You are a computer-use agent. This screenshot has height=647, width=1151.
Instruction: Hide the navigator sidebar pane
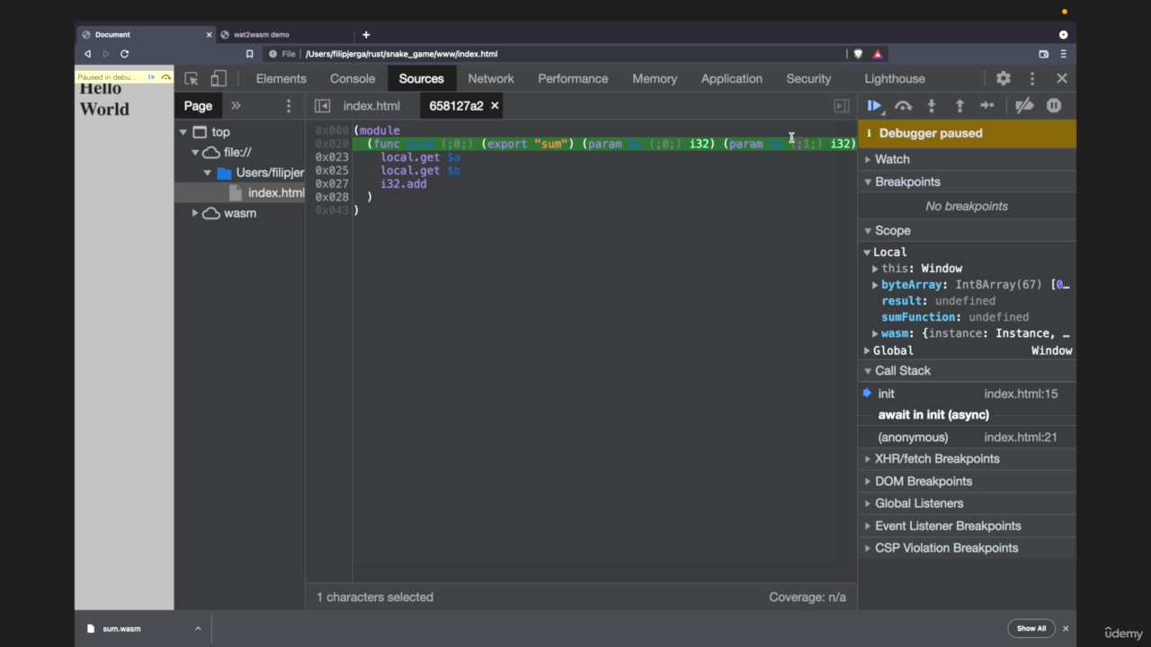tap(322, 106)
